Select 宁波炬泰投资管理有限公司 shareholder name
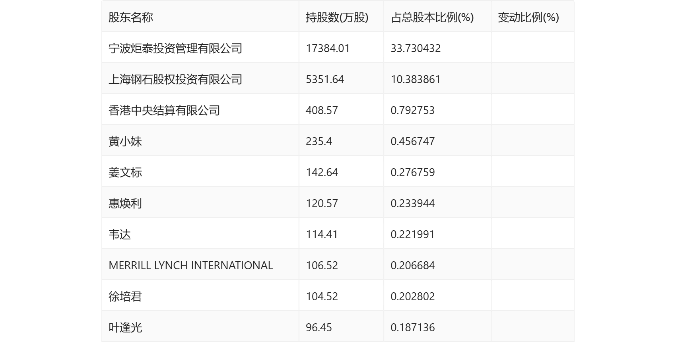This screenshot has width=676, height=342. coord(175,49)
